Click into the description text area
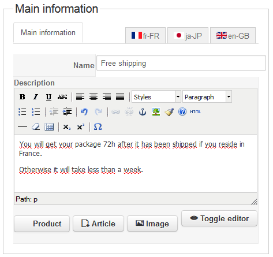The height and width of the screenshot is (257, 273). (x=136, y=163)
